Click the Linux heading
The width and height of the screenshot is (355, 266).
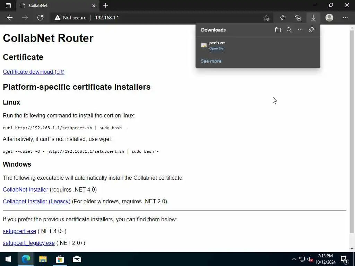pos(11,102)
